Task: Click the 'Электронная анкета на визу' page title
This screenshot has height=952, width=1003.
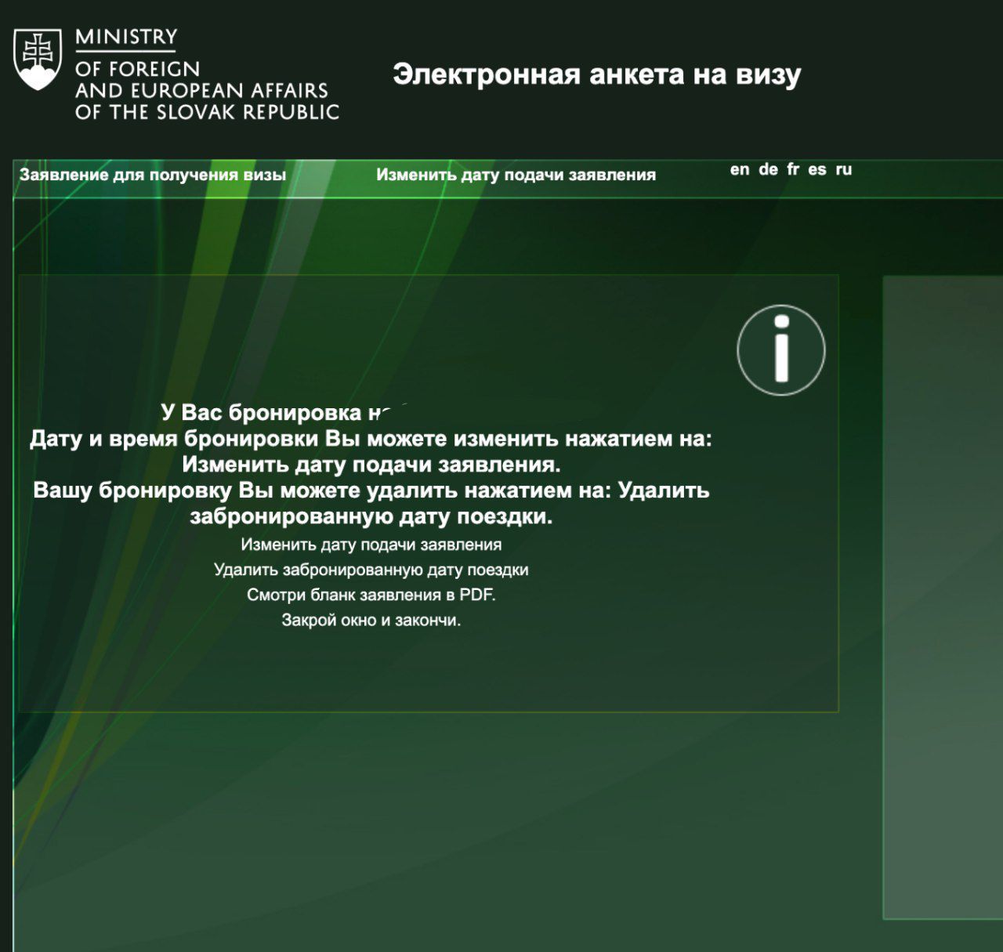Action: (x=596, y=74)
